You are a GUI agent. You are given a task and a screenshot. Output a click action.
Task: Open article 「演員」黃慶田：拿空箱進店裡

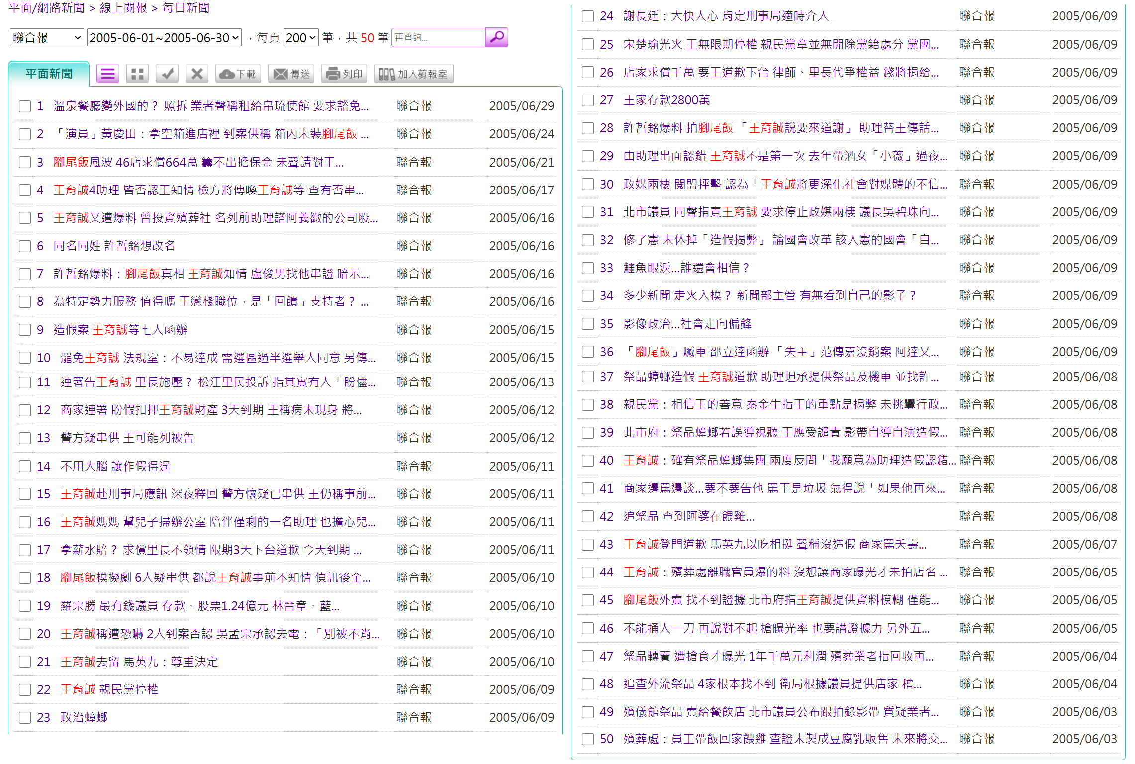(x=211, y=134)
